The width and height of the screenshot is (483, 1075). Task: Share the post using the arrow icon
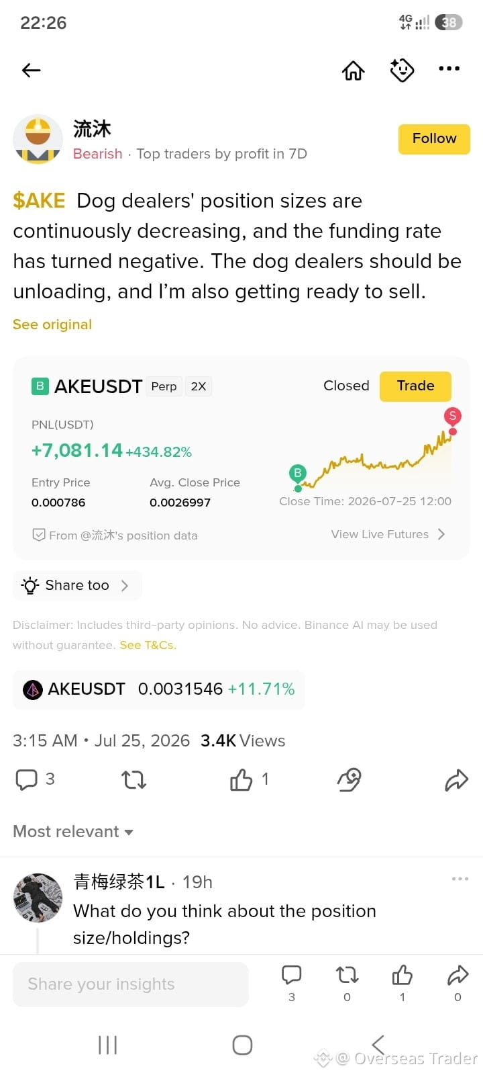[456, 779]
